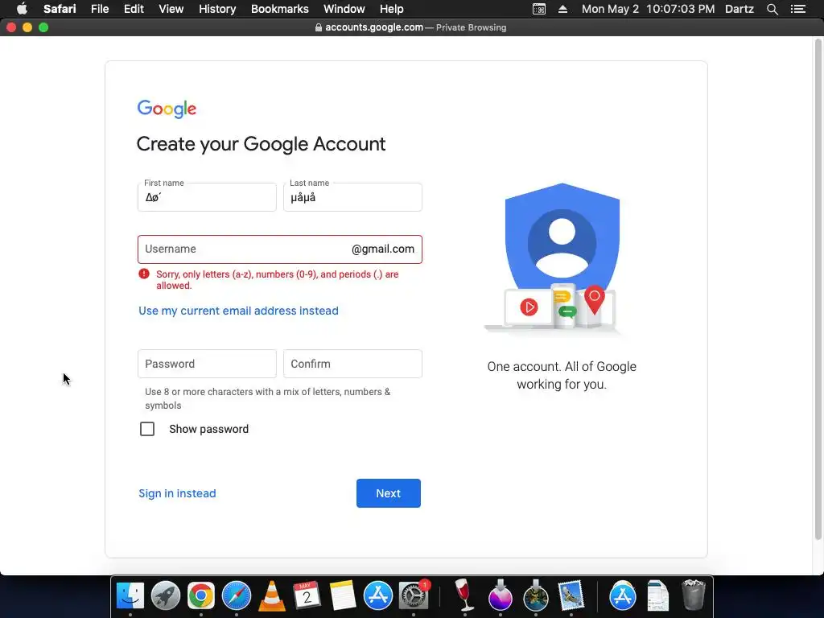The image size is (824, 618).
Task: Open the Apple menu
Action: [x=22, y=9]
